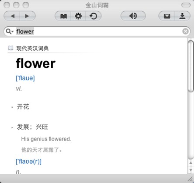Click the circular refresh arrow icon

tap(94, 16)
